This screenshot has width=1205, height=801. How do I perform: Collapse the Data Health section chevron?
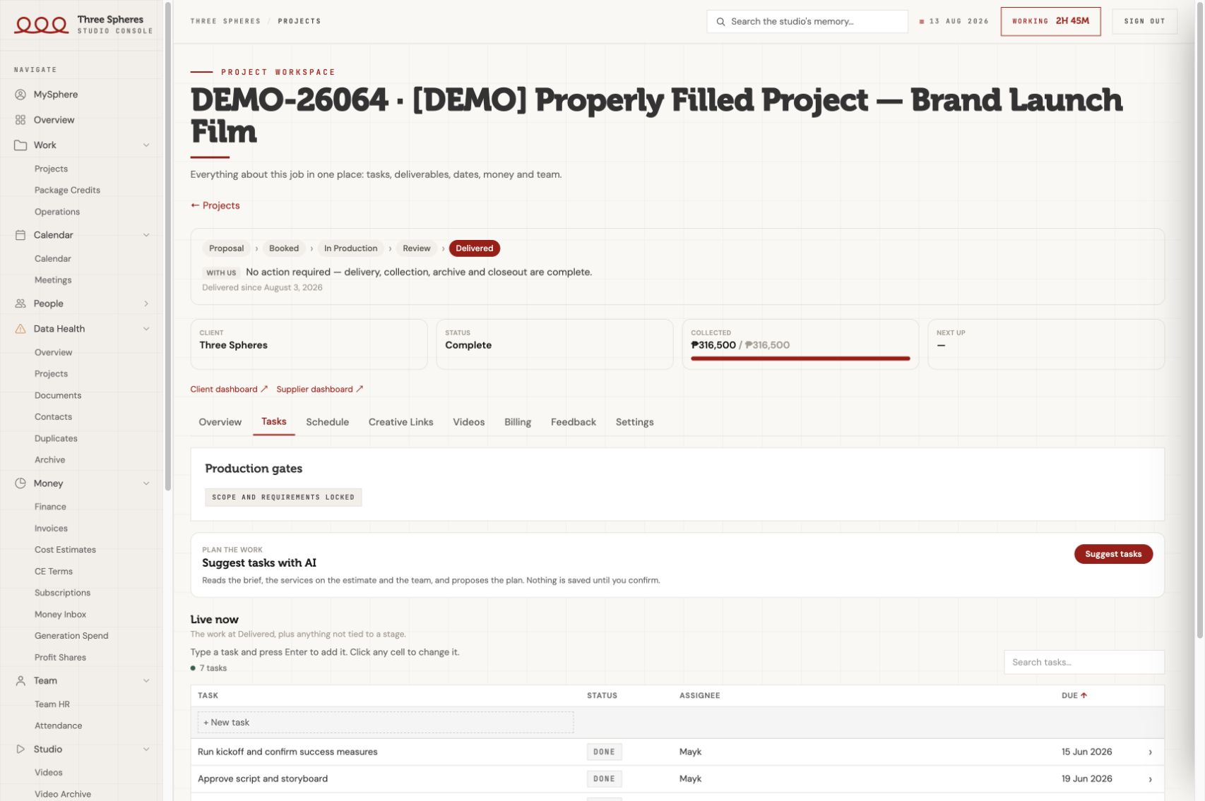146,329
